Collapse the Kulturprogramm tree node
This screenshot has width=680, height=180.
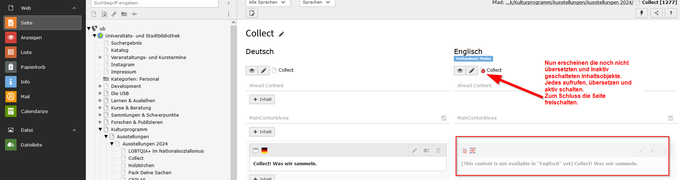100,129
